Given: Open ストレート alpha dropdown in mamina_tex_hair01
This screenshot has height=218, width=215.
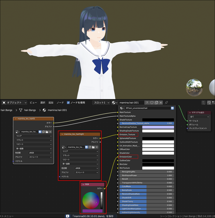Looking at the screenshot, I should point(40,157).
